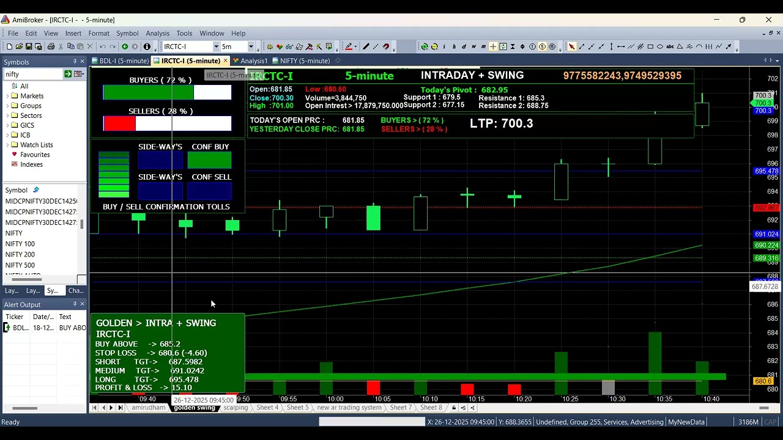The width and height of the screenshot is (783, 440).
Task: Select the abc text tool
Action: pyautogui.click(x=670, y=46)
